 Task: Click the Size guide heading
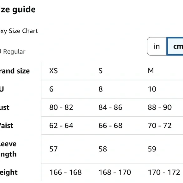tap(17, 9)
